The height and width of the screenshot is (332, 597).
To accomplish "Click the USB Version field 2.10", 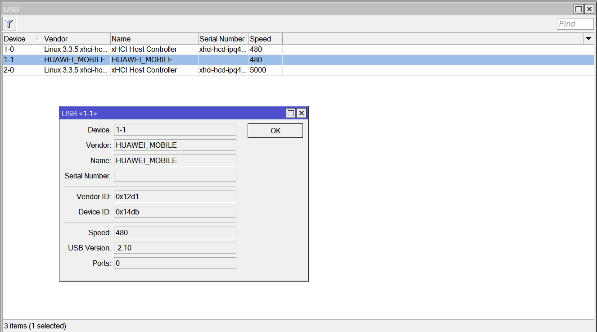I will coord(175,248).
